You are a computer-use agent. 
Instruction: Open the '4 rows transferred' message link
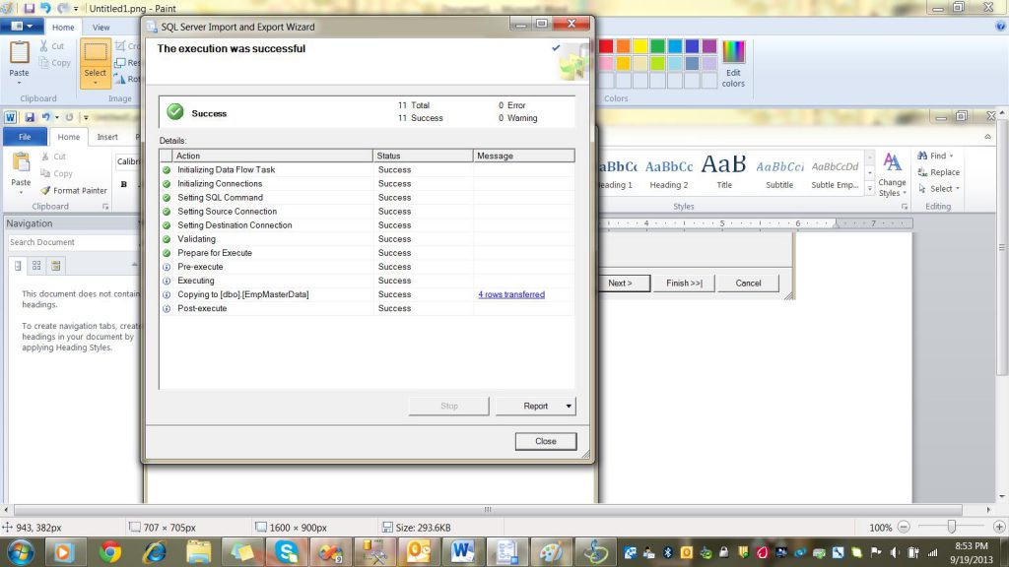[x=511, y=294]
